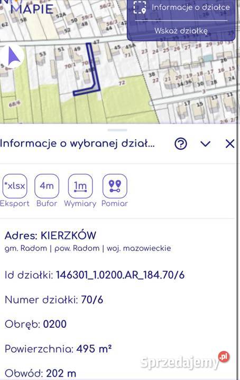The width and height of the screenshot is (240, 380).
Task: Click the xlsx Eksport icon
Action: (x=15, y=186)
